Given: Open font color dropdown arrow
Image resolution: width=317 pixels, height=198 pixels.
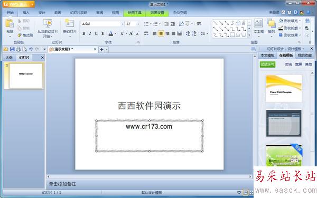Looking at the screenshot, I should (115, 34).
